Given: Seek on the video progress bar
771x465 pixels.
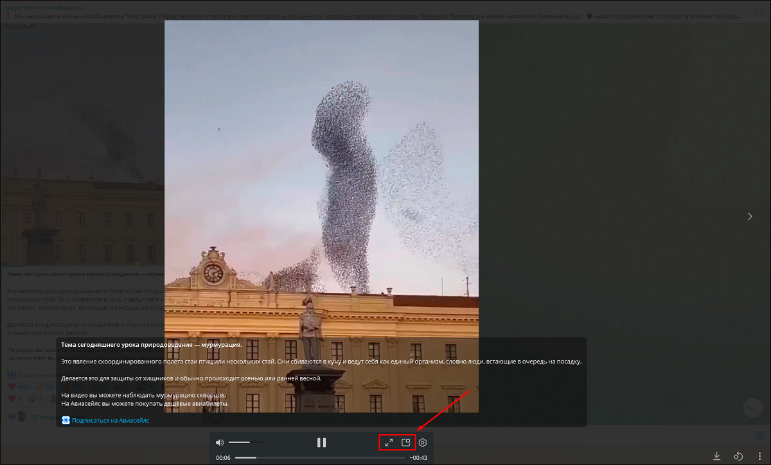Looking at the screenshot, I should (x=320, y=458).
